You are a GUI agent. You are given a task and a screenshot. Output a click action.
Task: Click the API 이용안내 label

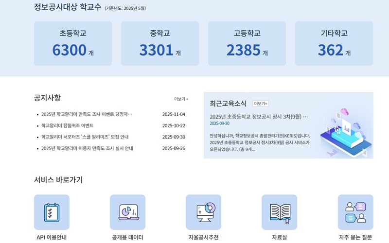pos(52,237)
